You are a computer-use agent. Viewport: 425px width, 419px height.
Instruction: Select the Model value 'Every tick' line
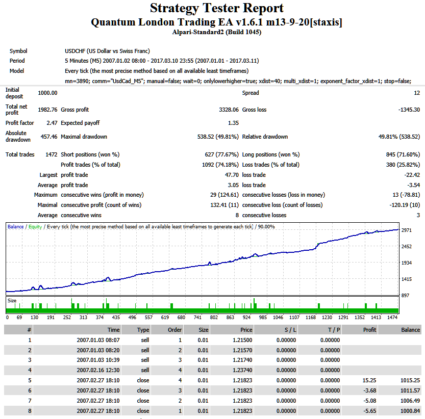157,71
